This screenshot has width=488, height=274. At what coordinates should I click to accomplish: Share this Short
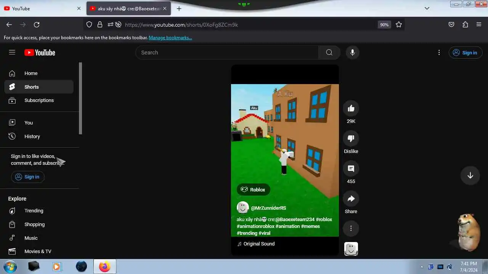point(351,199)
